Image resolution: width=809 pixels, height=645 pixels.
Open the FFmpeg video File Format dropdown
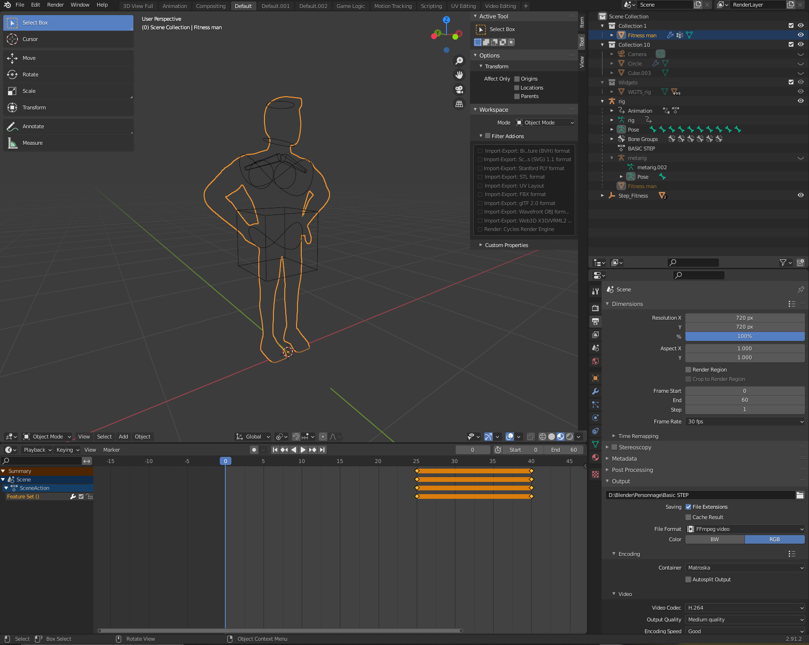pyautogui.click(x=745, y=529)
